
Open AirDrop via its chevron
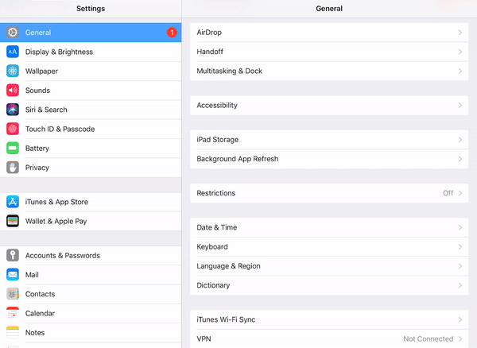tap(460, 33)
